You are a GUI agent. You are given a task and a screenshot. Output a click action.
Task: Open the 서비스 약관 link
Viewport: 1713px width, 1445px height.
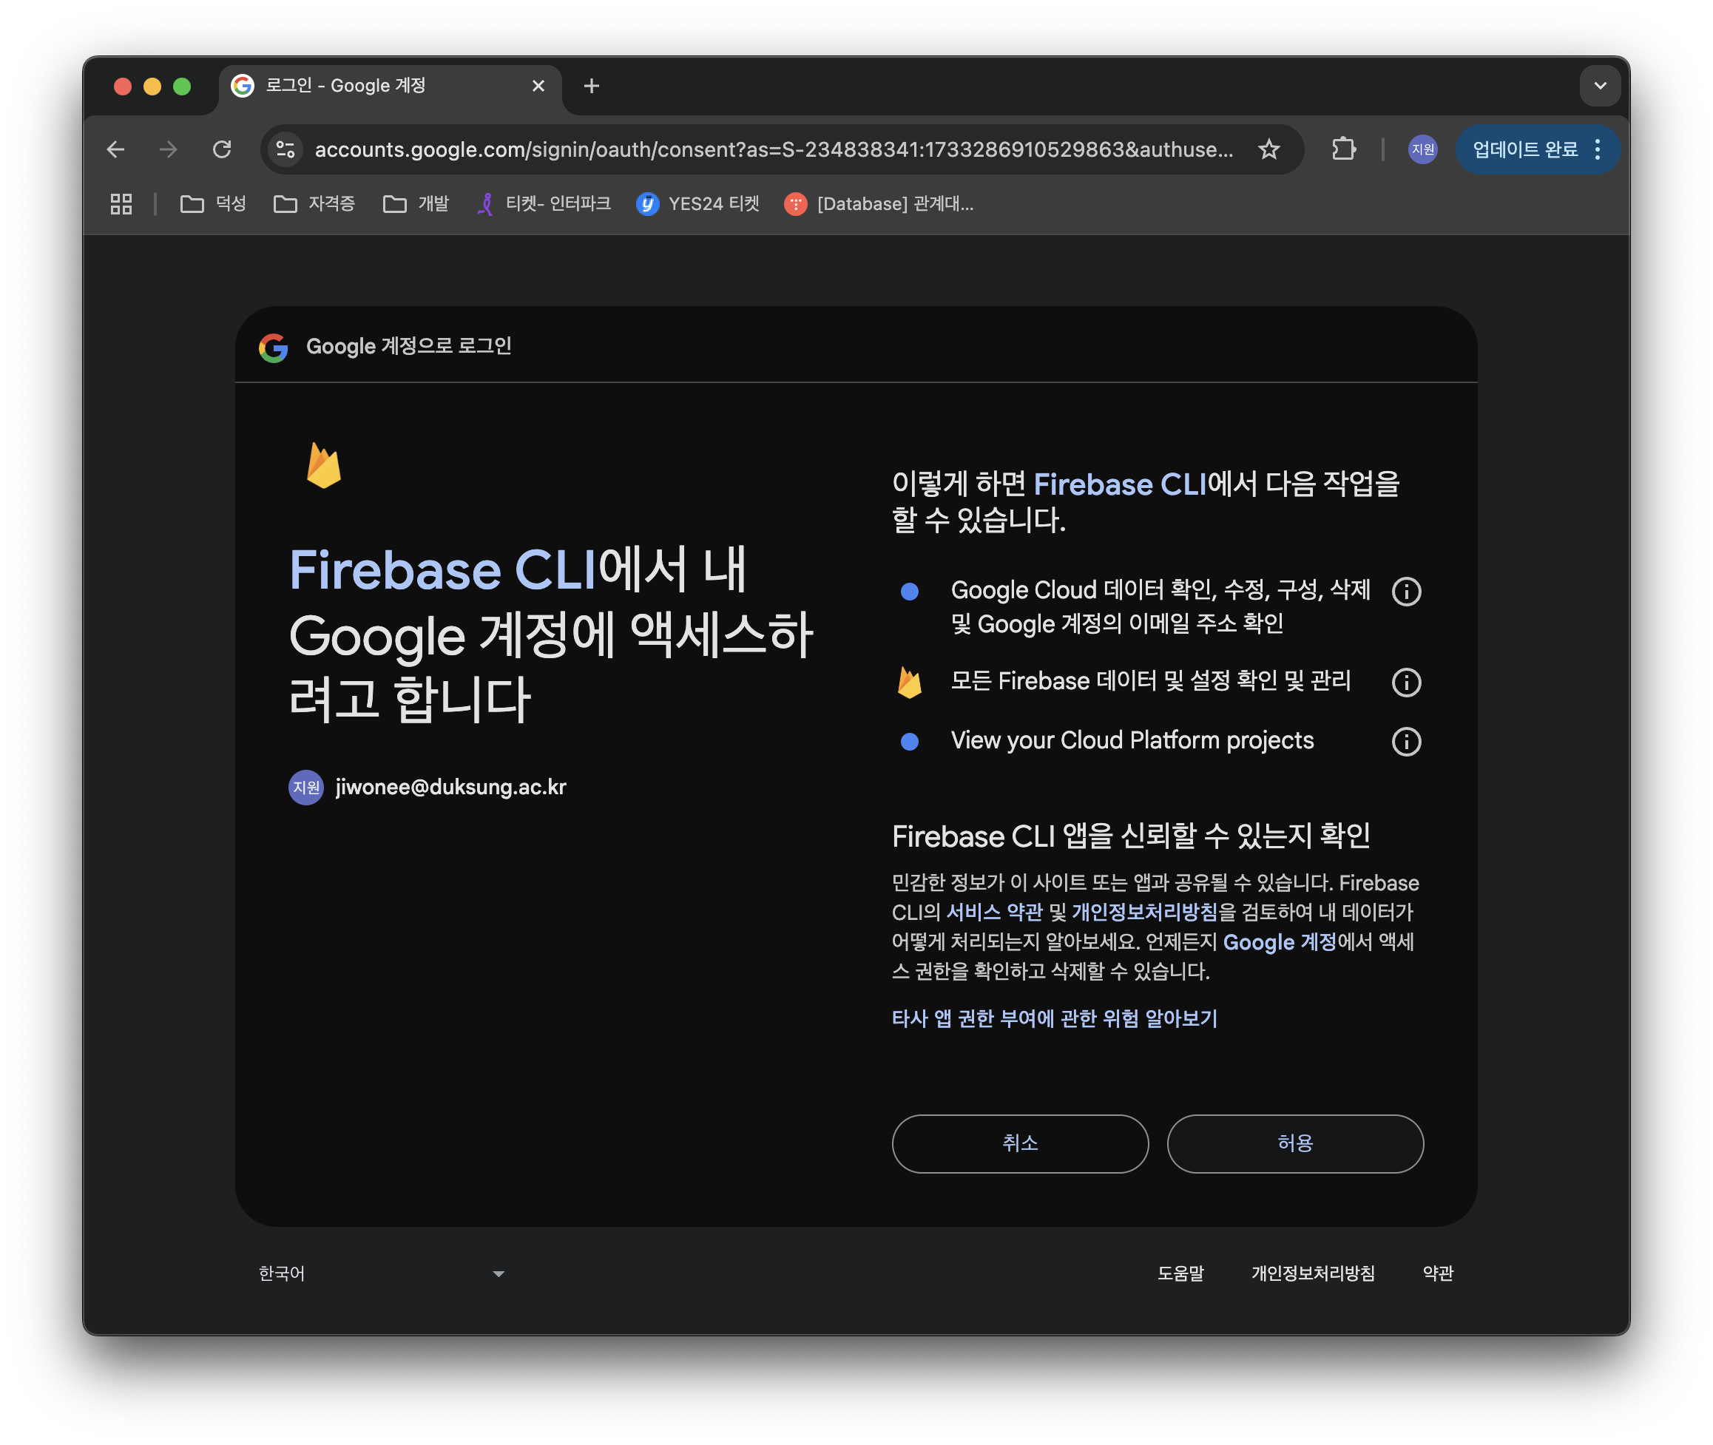tap(994, 912)
